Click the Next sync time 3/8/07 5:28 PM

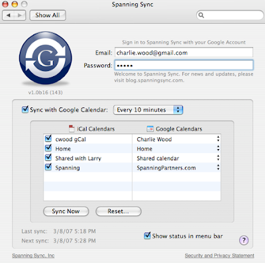click(74, 240)
